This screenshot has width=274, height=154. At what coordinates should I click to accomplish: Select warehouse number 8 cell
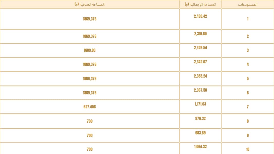tap(248, 121)
